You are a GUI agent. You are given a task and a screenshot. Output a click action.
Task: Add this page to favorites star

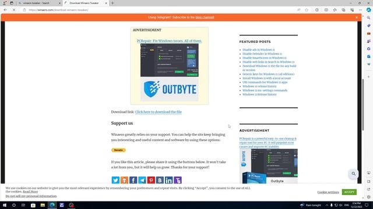pos(307,10)
